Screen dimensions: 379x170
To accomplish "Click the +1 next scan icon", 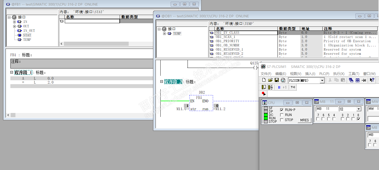I will coord(285,87).
